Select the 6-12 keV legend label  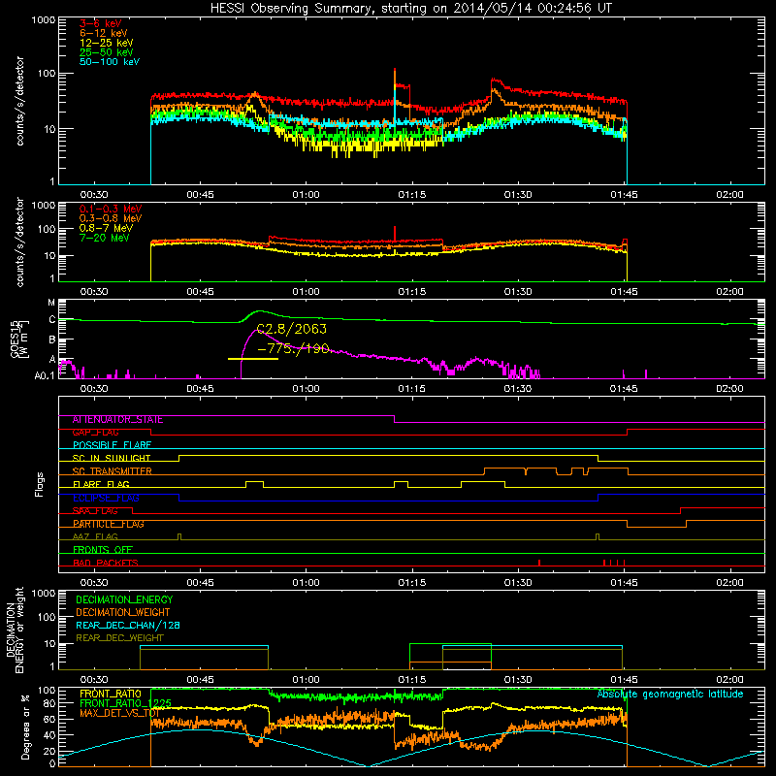(x=103, y=33)
